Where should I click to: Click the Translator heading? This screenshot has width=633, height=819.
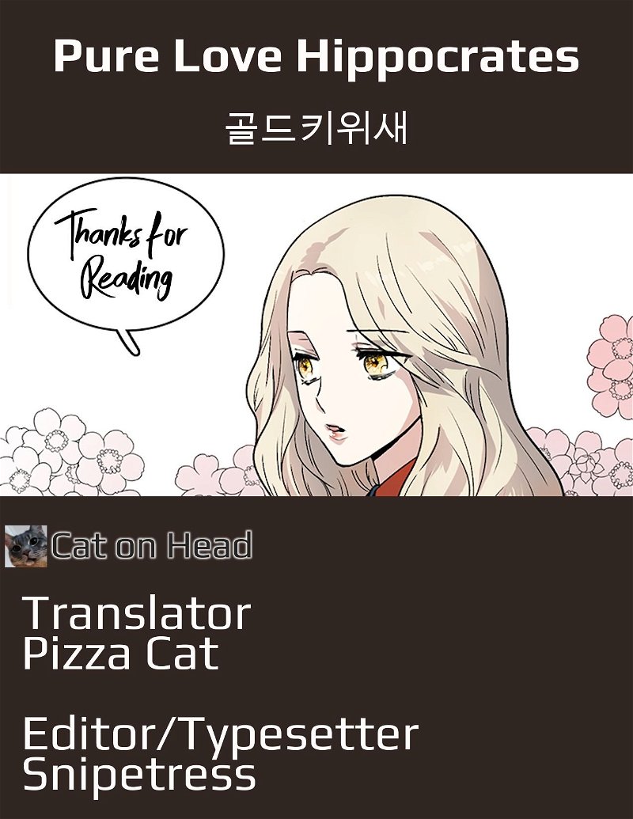pyautogui.click(x=137, y=613)
